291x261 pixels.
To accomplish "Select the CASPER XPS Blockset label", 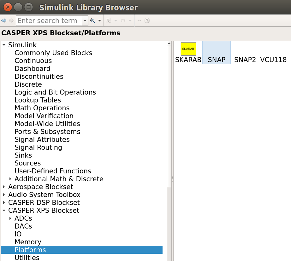I will click(x=44, y=210).
